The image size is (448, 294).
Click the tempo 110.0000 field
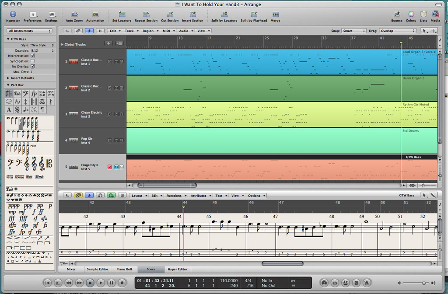point(228,280)
